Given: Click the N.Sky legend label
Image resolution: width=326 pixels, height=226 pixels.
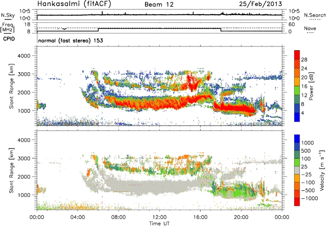Looking at the screenshot, I should pos(8,15).
